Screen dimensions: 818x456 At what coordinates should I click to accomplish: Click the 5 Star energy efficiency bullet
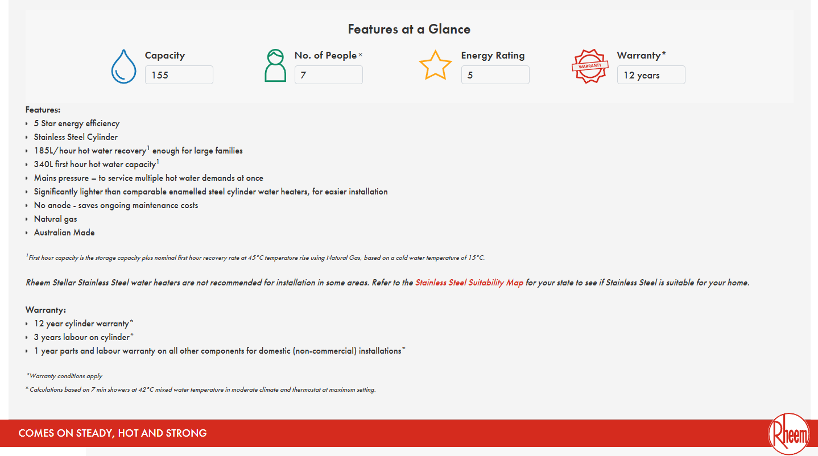77,123
